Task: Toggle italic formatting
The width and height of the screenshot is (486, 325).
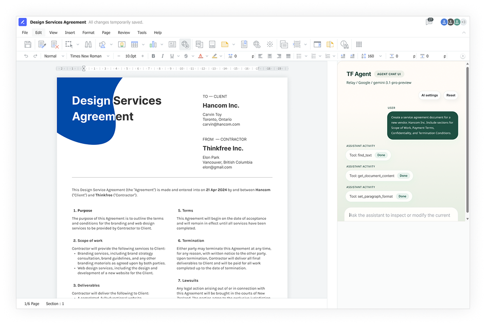Action: click(x=163, y=56)
